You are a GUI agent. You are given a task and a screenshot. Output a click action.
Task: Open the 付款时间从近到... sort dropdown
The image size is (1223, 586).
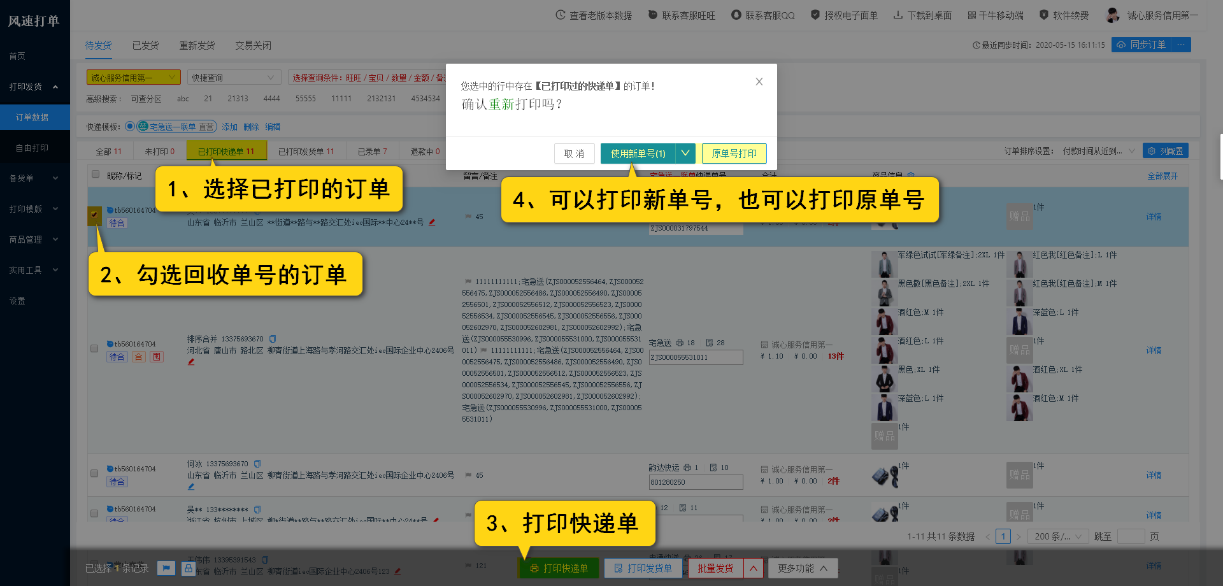point(1099,151)
